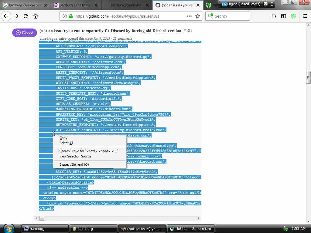Open Untitled - Supermium taskbar window
Image resolution: width=311 pixels, height=233 pixels.
[x=191, y=229]
